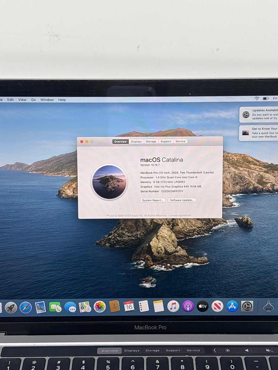Open Contacts from the Dock
The width and height of the screenshot is (278, 370).
tap(114, 307)
